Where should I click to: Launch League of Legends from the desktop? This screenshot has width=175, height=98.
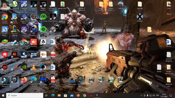coord(14,31)
